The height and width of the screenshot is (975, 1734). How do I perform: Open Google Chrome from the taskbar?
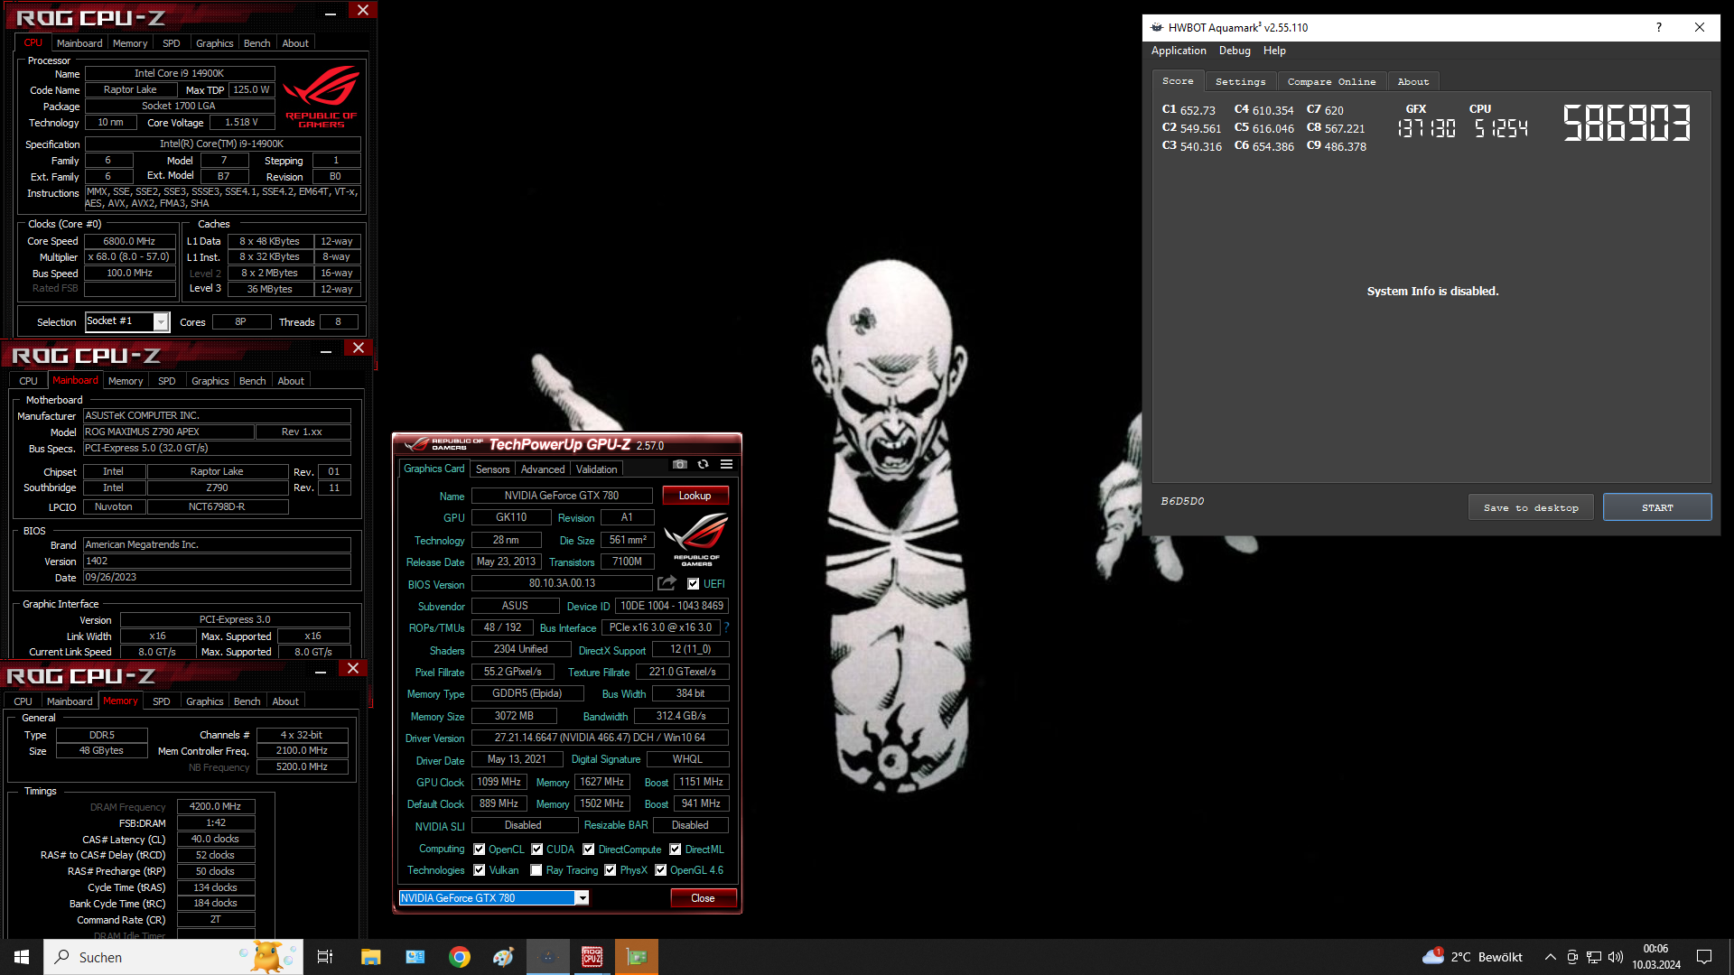tap(460, 957)
